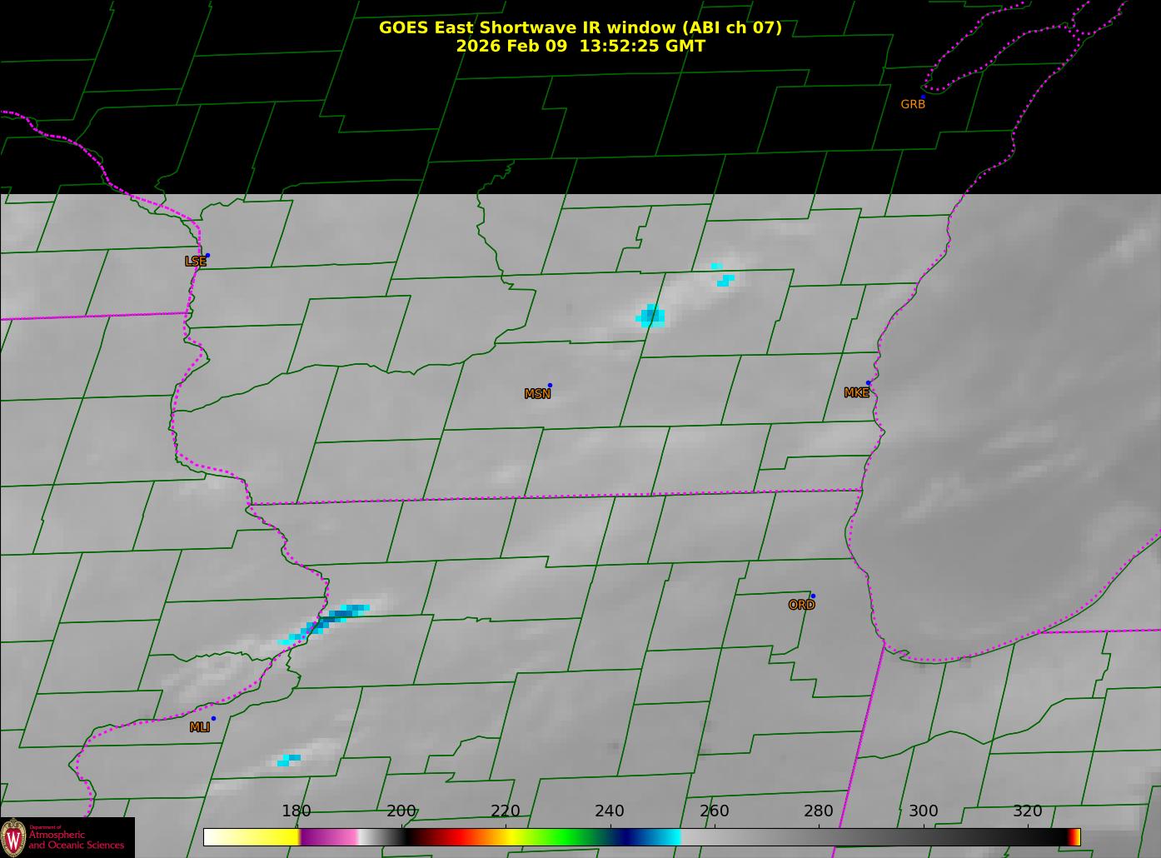
Task: Click the 280 tick on the temperature scale
Action: 819,811
